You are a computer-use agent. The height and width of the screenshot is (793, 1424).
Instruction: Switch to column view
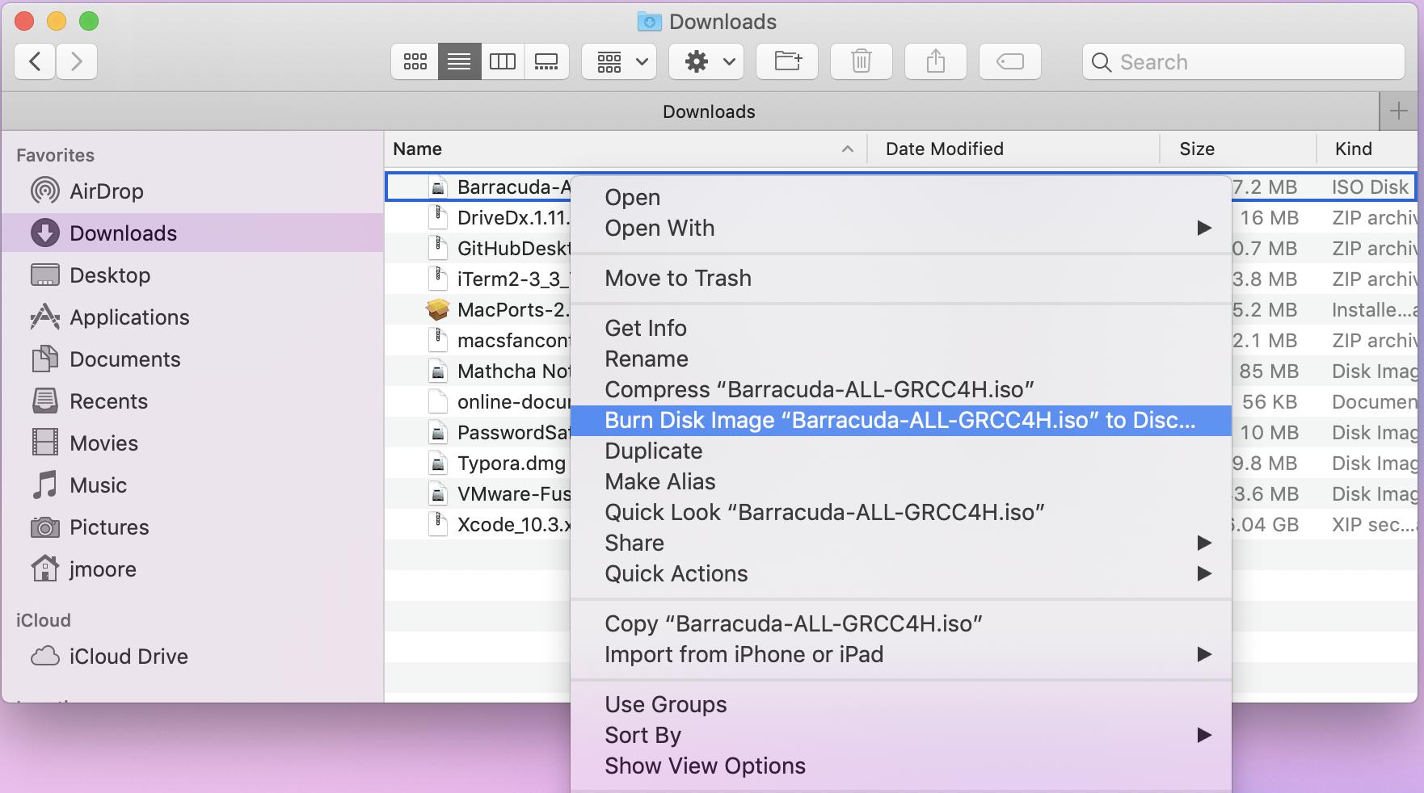pyautogui.click(x=503, y=61)
